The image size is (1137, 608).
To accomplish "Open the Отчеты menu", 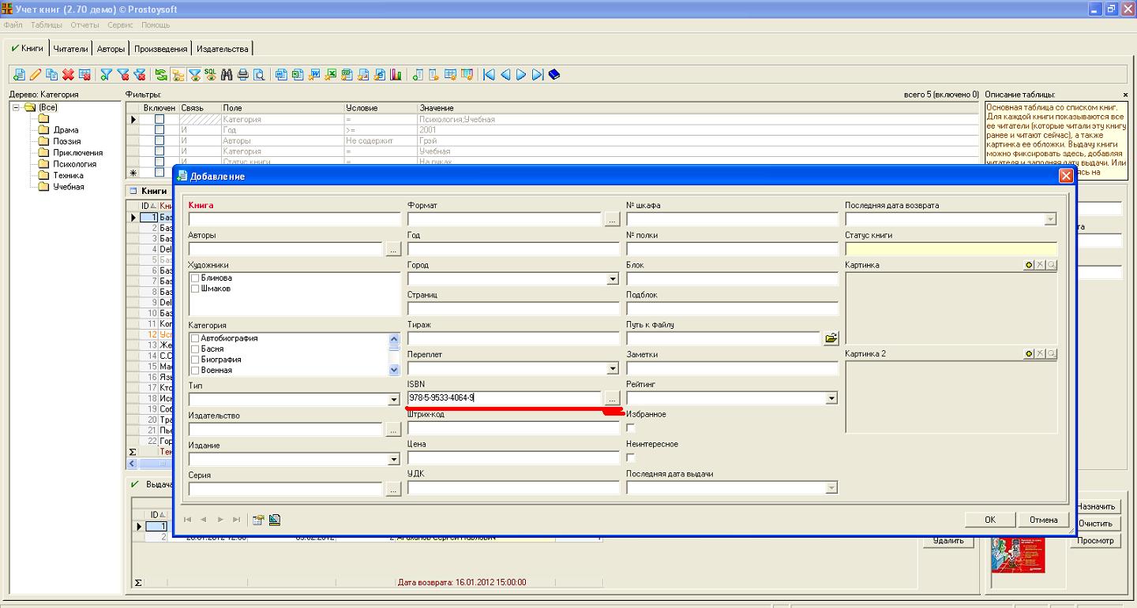I will tap(84, 25).
